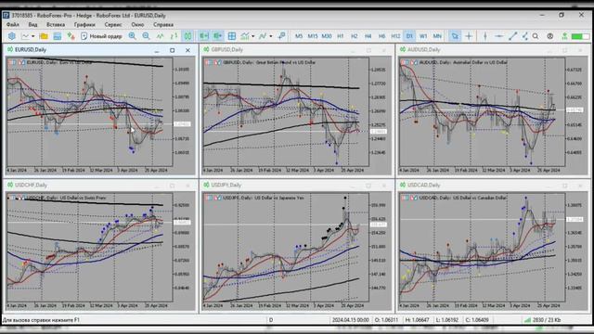Click the indicators list icon
This screenshot has width=594, height=334.
click(x=245, y=36)
